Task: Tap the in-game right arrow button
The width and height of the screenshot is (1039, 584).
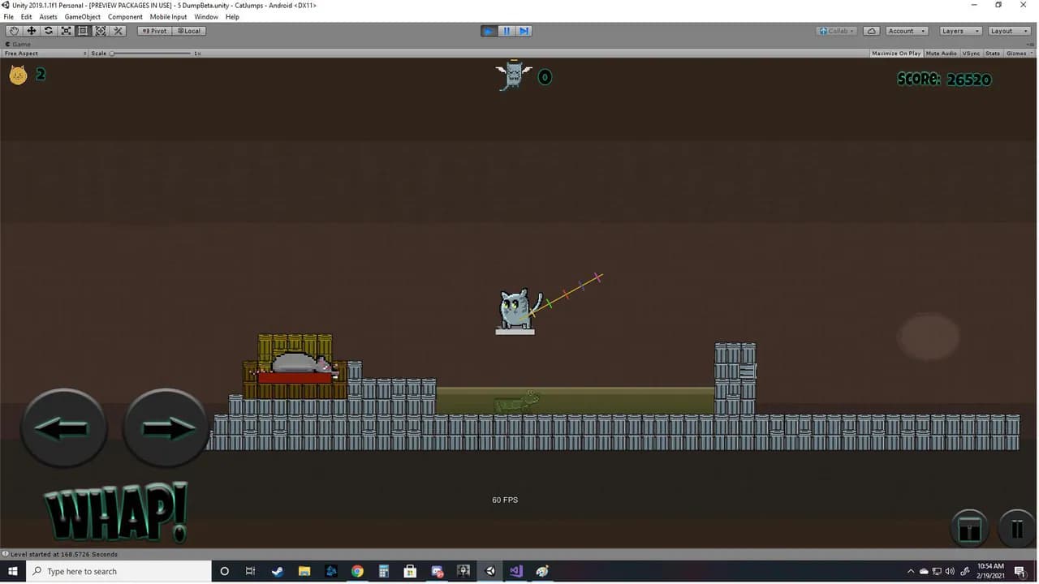Action: 166,427
